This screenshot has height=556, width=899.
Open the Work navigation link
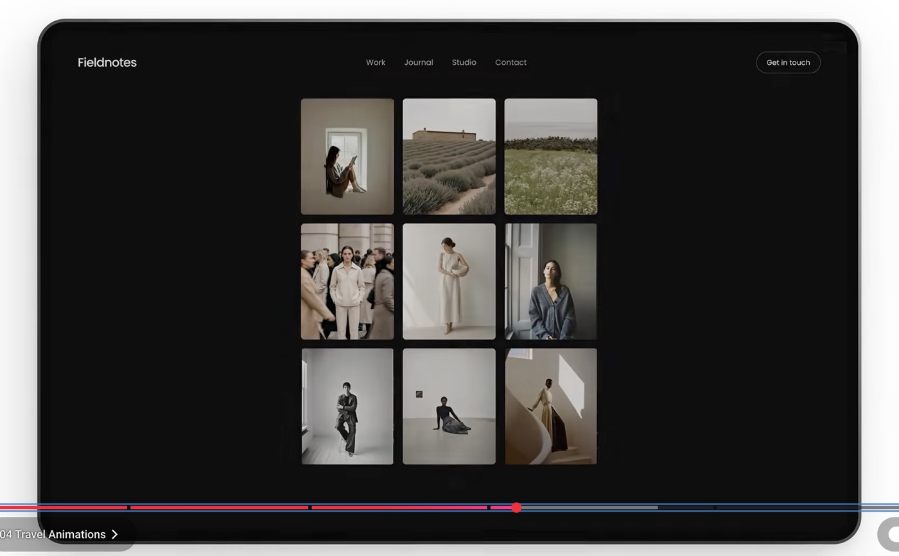(x=376, y=62)
